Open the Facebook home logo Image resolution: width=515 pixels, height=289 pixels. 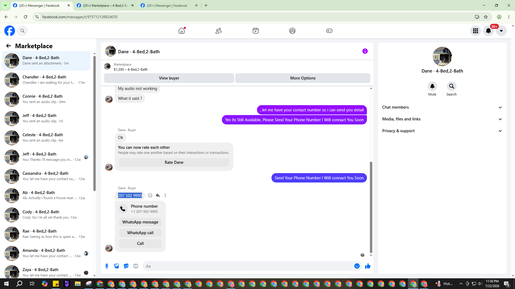(10, 31)
